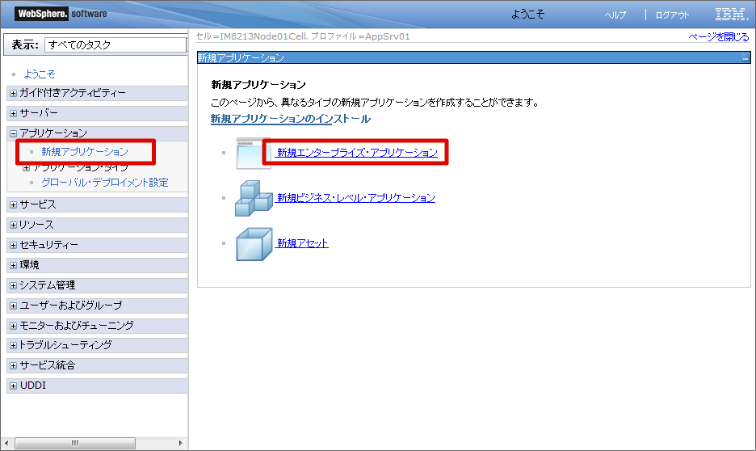Click the cell profile text セル=IM8213Node01Cell
The width and height of the screenshot is (756, 451).
pyautogui.click(x=252, y=36)
